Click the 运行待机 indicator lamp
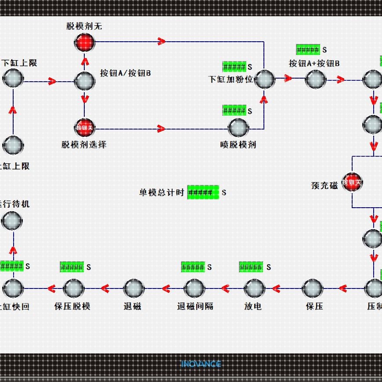Screen dimensions: 382x382 [x=12, y=221]
